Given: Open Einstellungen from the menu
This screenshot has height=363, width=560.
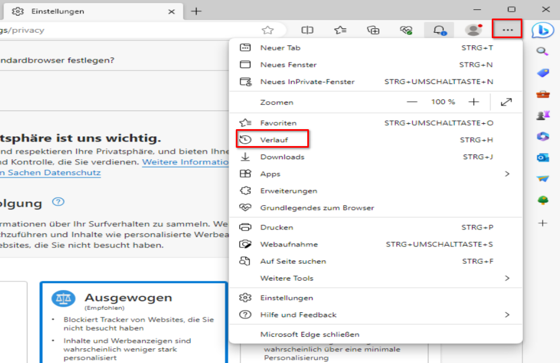Looking at the screenshot, I should [376, 298].
